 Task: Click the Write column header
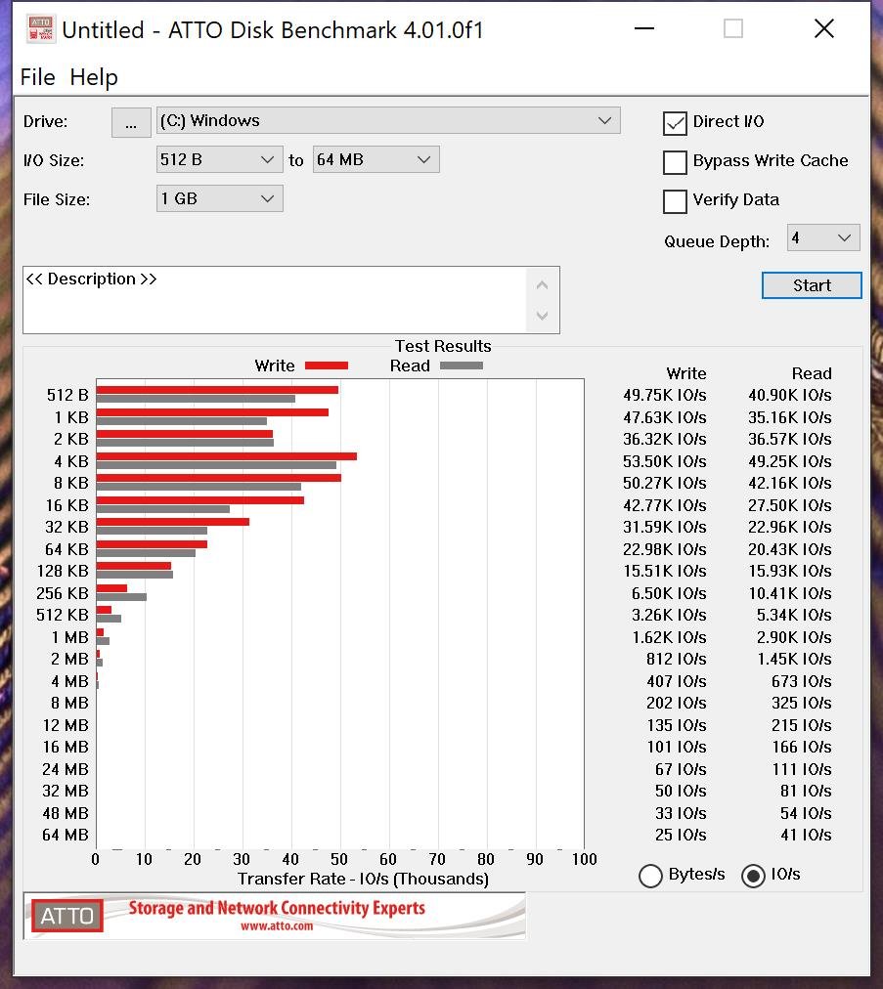click(x=686, y=373)
